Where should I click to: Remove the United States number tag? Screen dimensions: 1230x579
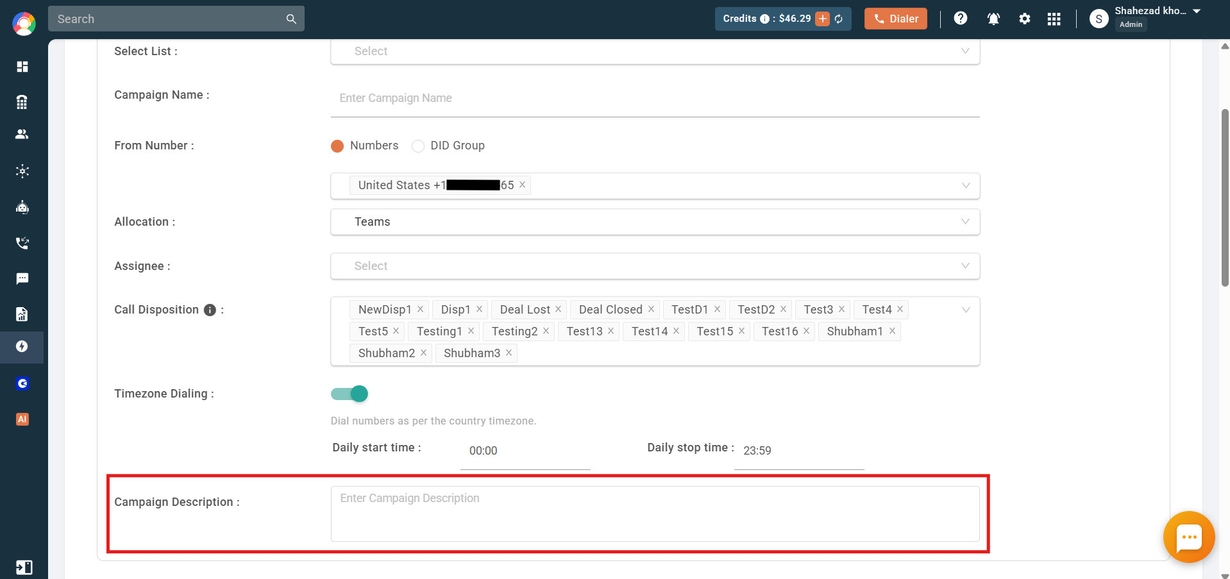[522, 185]
